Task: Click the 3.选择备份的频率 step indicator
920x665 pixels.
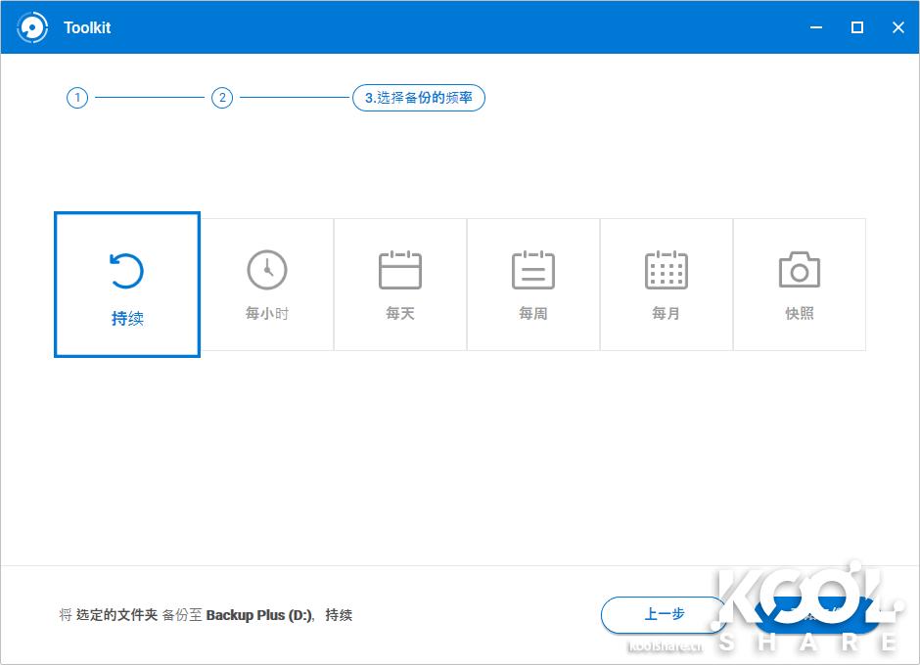Action: point(419,98)
